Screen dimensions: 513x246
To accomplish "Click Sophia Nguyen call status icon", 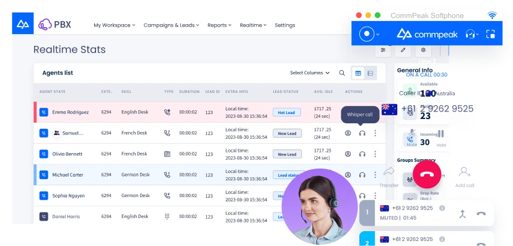I will (x=44, y=196).
